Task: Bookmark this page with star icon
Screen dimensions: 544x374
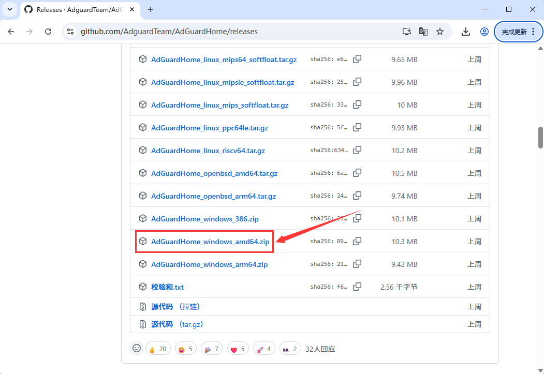Action: point(440,32)
